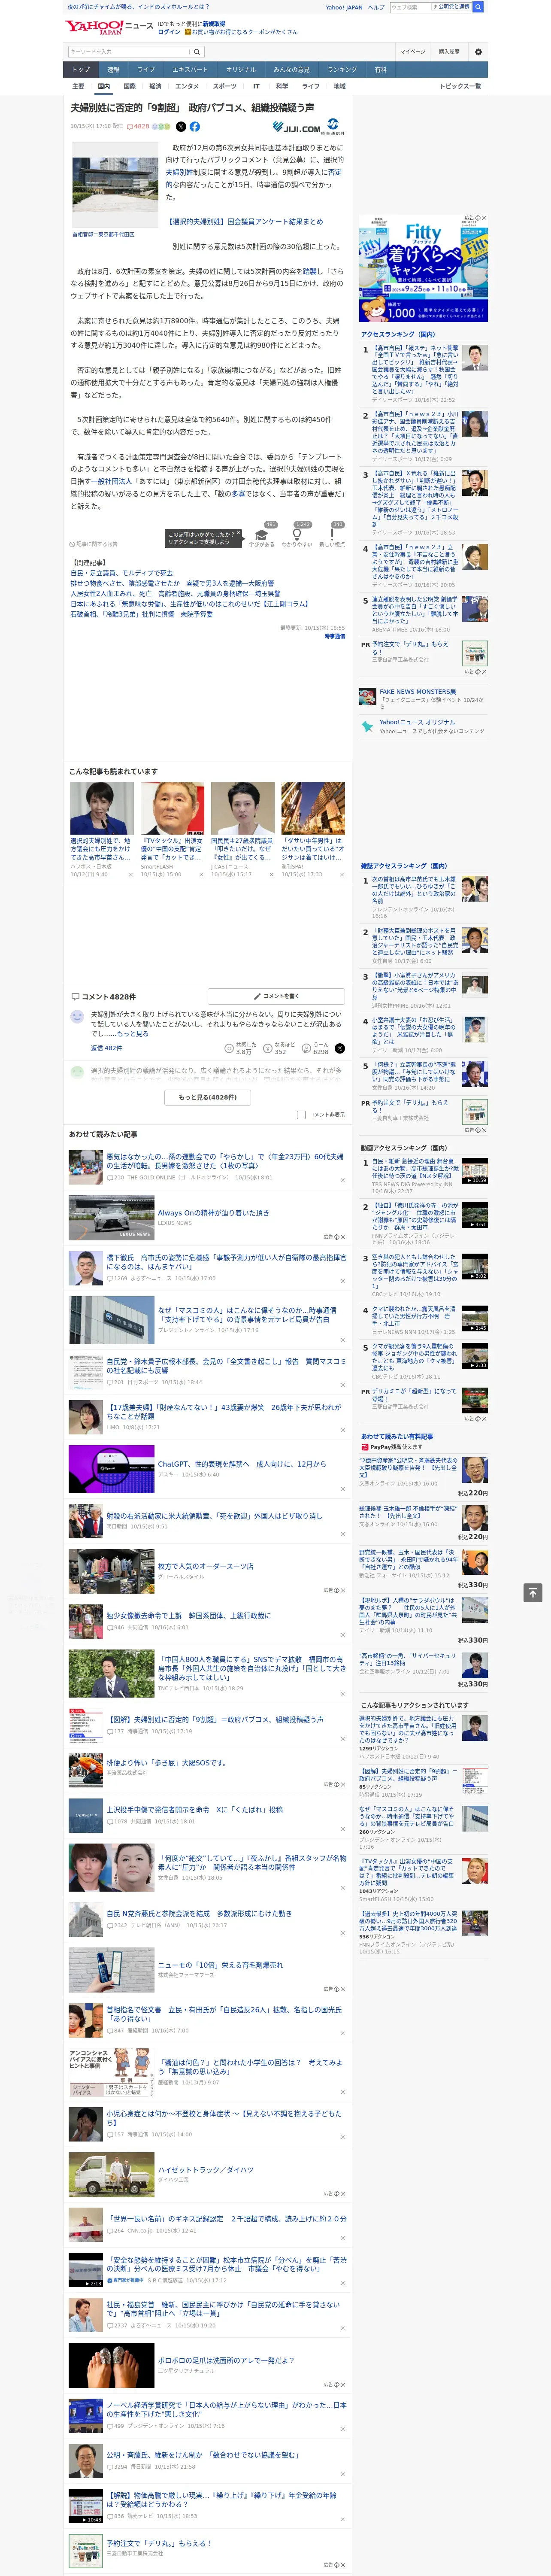Screen dimensions: 551x2576
Task: Open the FAKE NEWS MONSTERS展 banner icon
Action: [x=368, y=695]
